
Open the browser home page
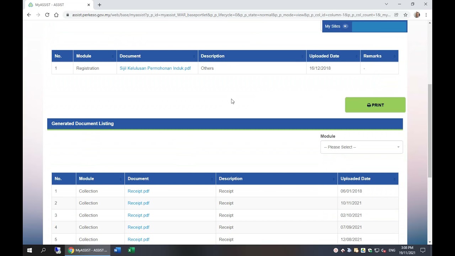pos(56,15)
